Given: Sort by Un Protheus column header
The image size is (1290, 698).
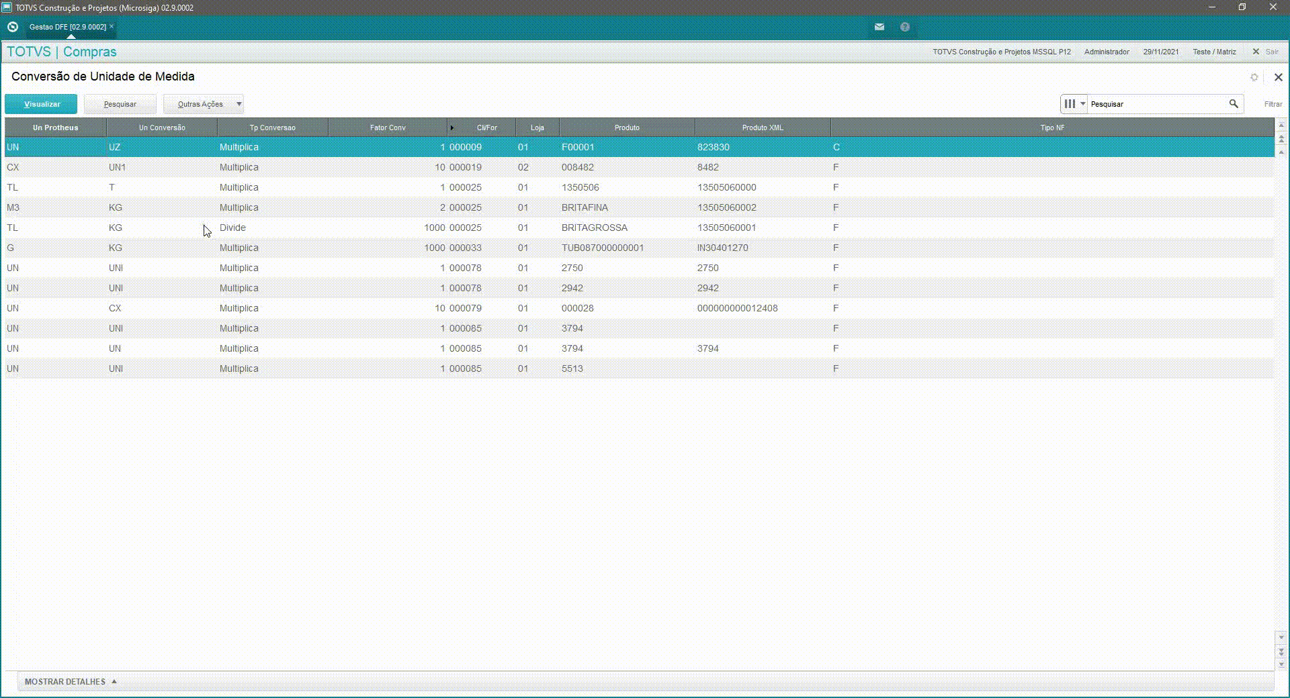Looking at the screenshot, I should (x=56, y=128).
